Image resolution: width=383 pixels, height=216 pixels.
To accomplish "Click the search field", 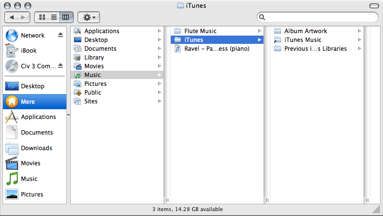I will click(x=317, y=17).
